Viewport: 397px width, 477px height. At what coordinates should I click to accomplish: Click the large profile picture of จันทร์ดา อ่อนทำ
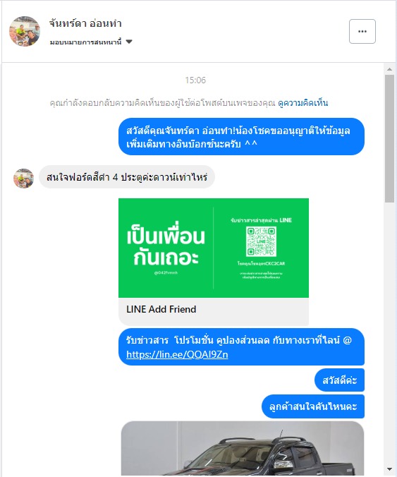tap(25, 31)
